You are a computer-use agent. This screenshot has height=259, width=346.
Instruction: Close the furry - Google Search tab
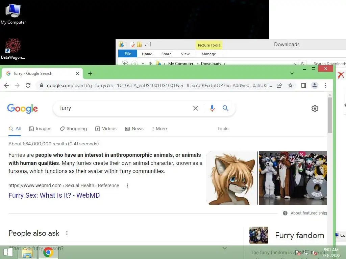click(x=77, y=74)
